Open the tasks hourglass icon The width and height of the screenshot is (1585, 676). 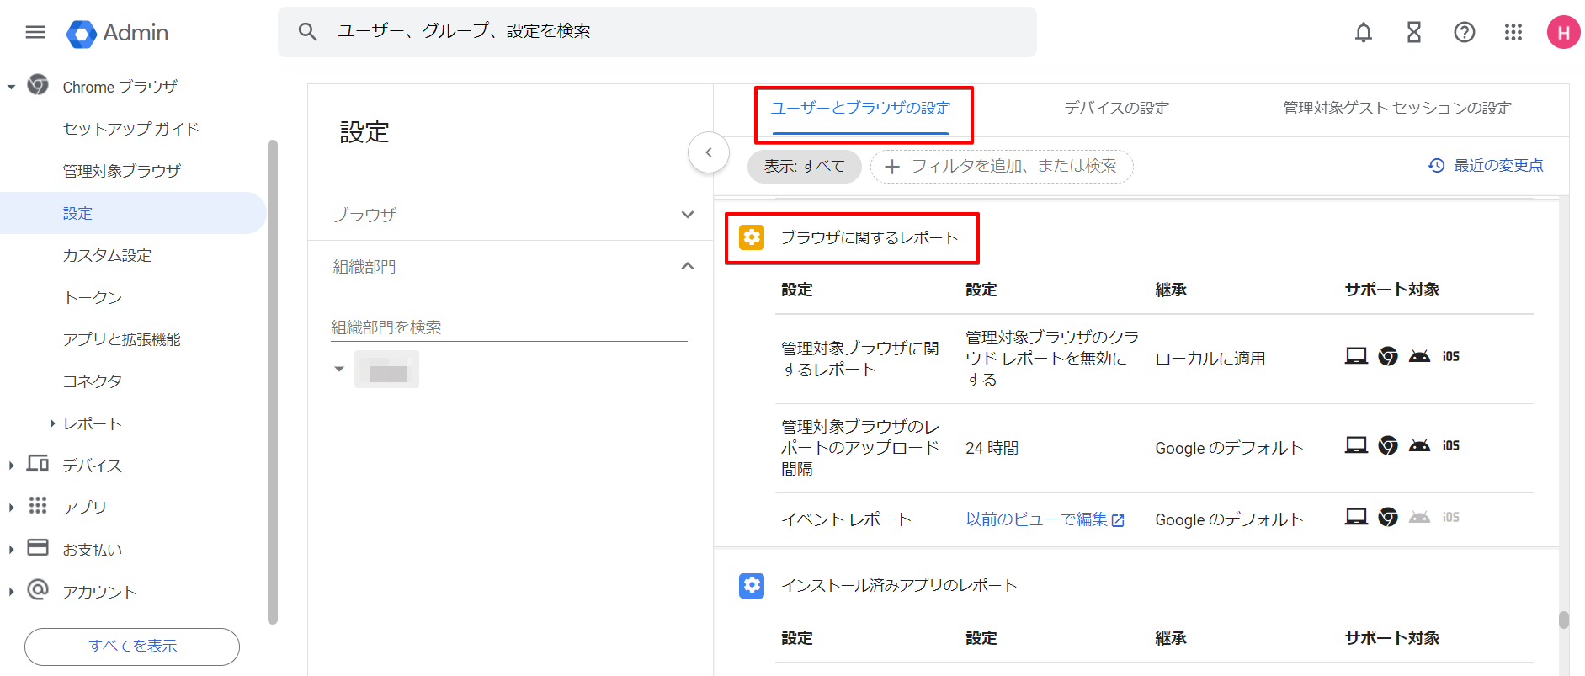click(1413, 32)
